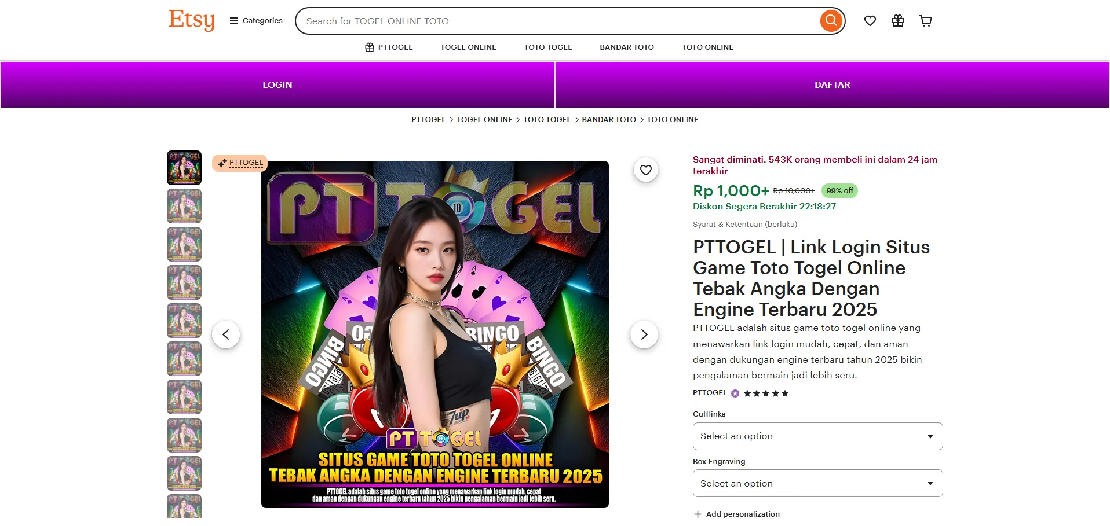
Task: Open the Cufflinks select dropdown
Action: click(x=817, y=436)
